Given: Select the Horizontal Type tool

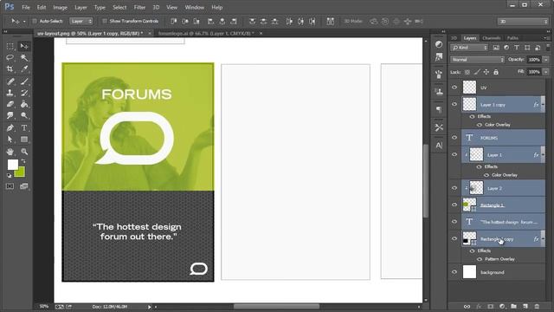Looking at the screenshot, I should point(24,128).
